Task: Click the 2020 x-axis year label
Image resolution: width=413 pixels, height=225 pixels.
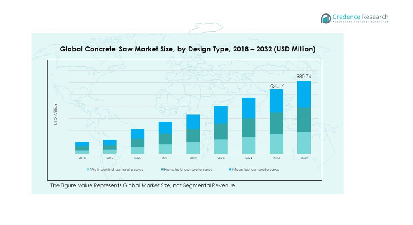Action: [138, 158]
